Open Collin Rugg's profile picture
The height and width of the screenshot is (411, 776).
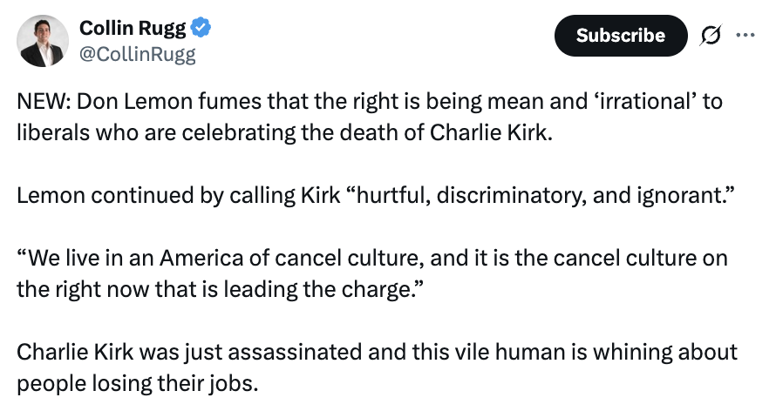coord(43,40)
